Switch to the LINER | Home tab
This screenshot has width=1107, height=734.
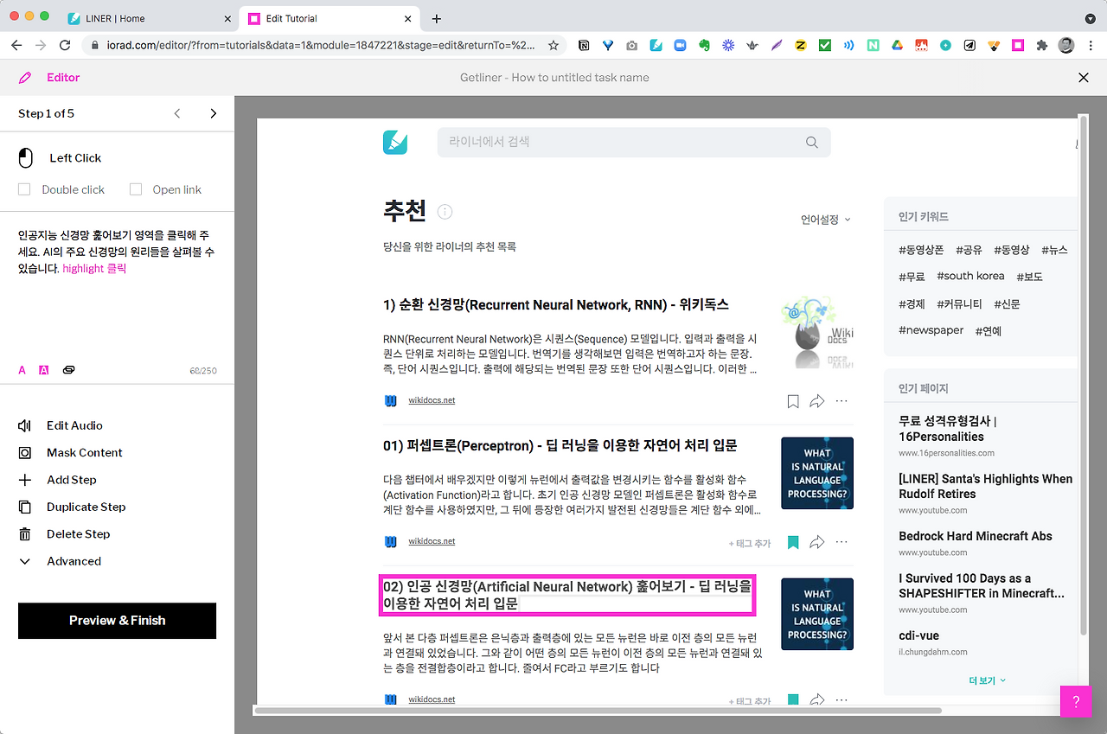pos(149,18)
